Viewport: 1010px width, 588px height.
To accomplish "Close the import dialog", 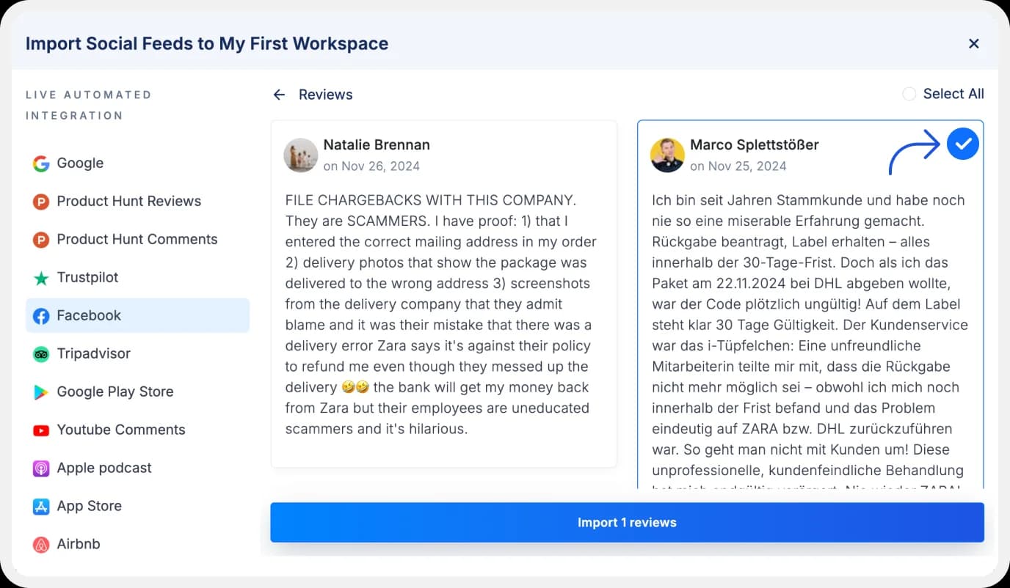I will click(974, 43).
